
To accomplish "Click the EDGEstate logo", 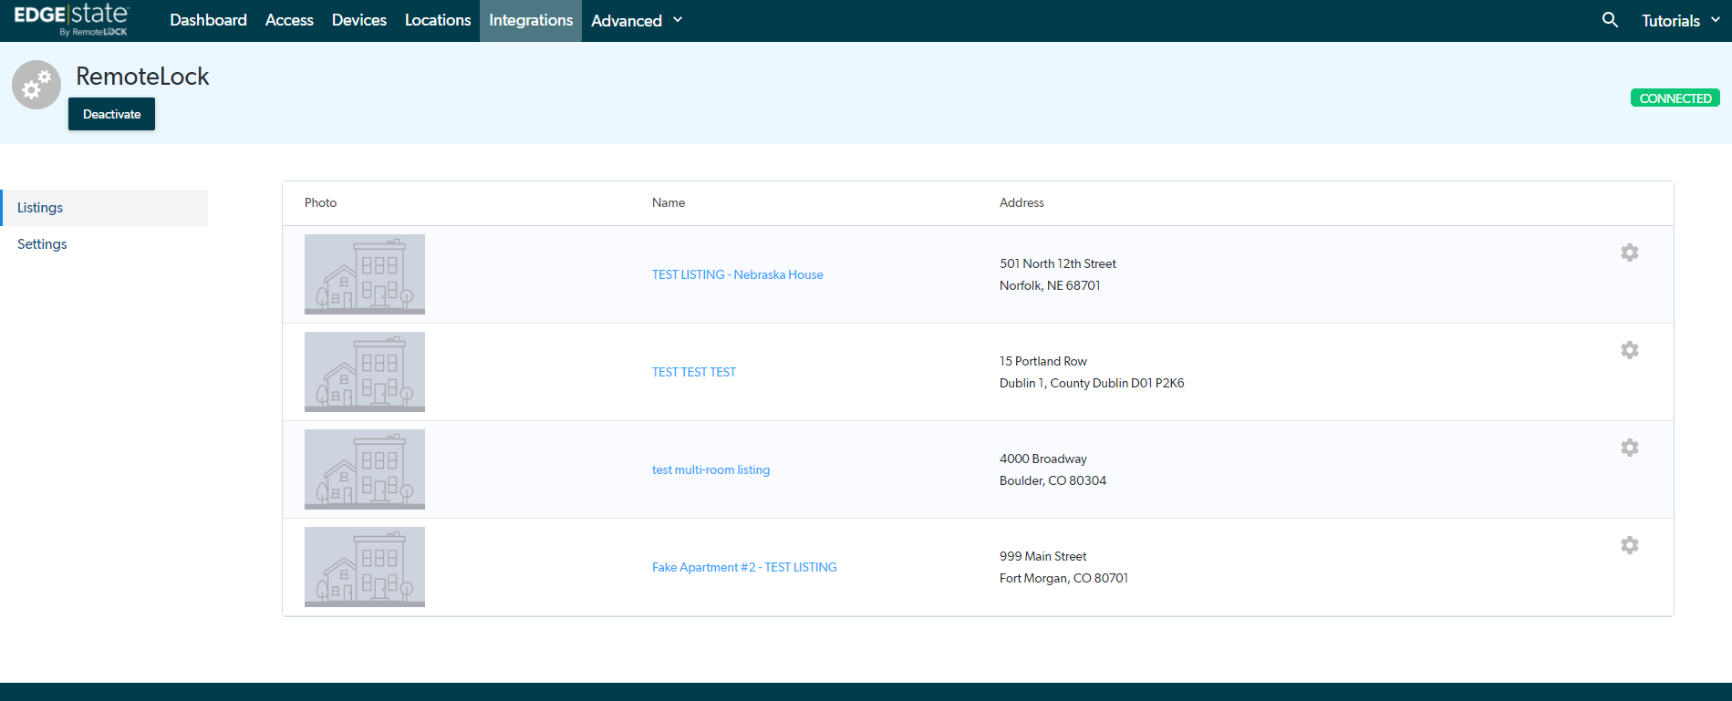I will (x=71, y=19).
